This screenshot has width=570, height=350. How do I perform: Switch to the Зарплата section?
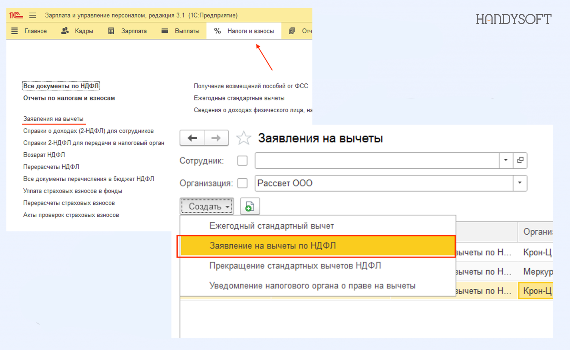point(134,31)
